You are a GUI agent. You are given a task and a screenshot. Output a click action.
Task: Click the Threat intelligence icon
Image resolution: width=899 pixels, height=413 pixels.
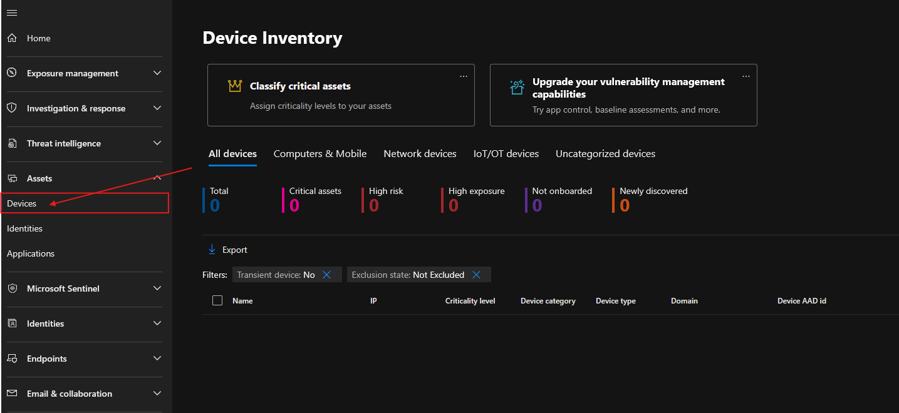[x=12, y=143]
